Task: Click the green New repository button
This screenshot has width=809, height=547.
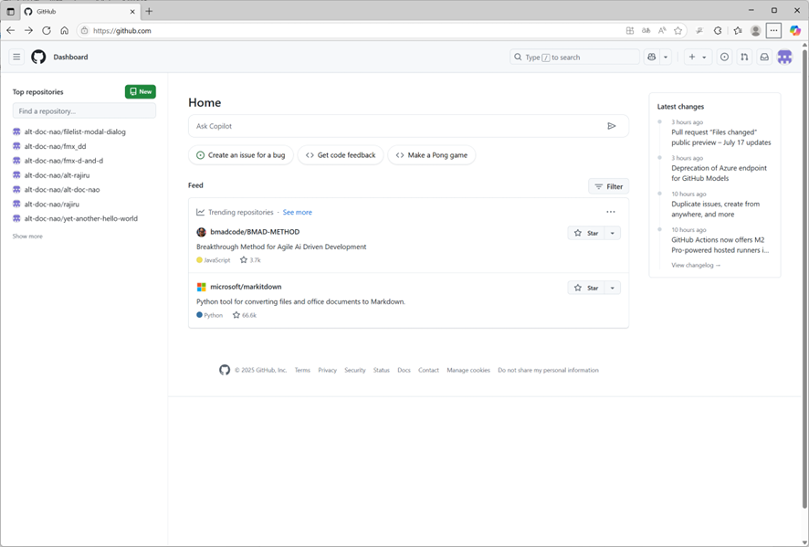Action: [141, 91]
